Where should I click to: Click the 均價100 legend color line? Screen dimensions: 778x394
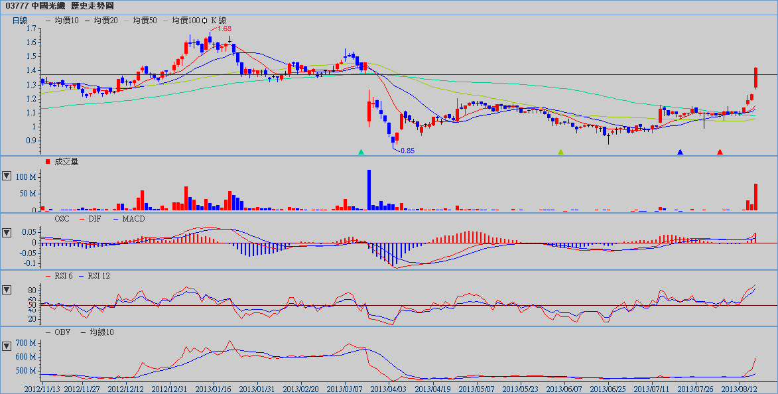click(x=166, y=21)
